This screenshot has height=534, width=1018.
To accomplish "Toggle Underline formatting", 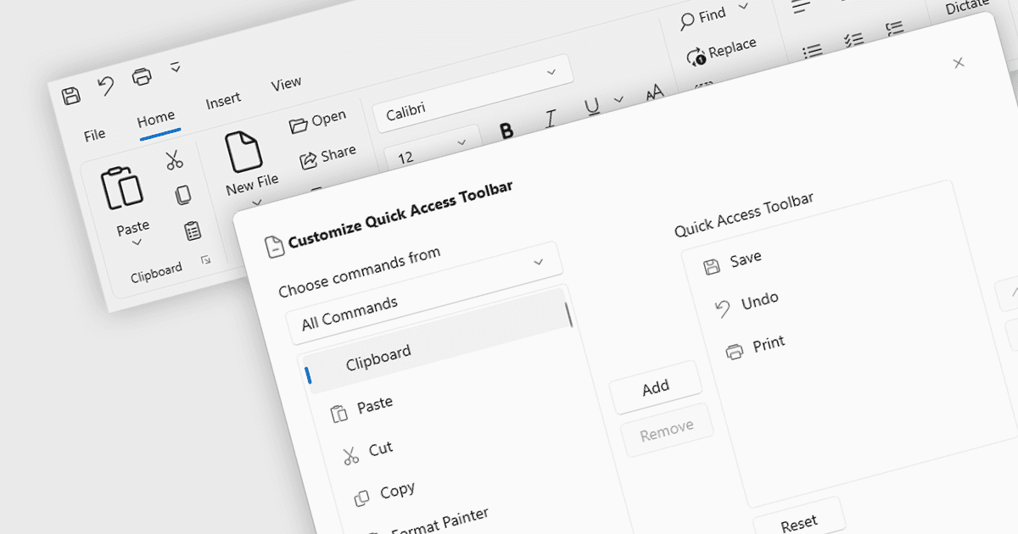I will 592,107.
